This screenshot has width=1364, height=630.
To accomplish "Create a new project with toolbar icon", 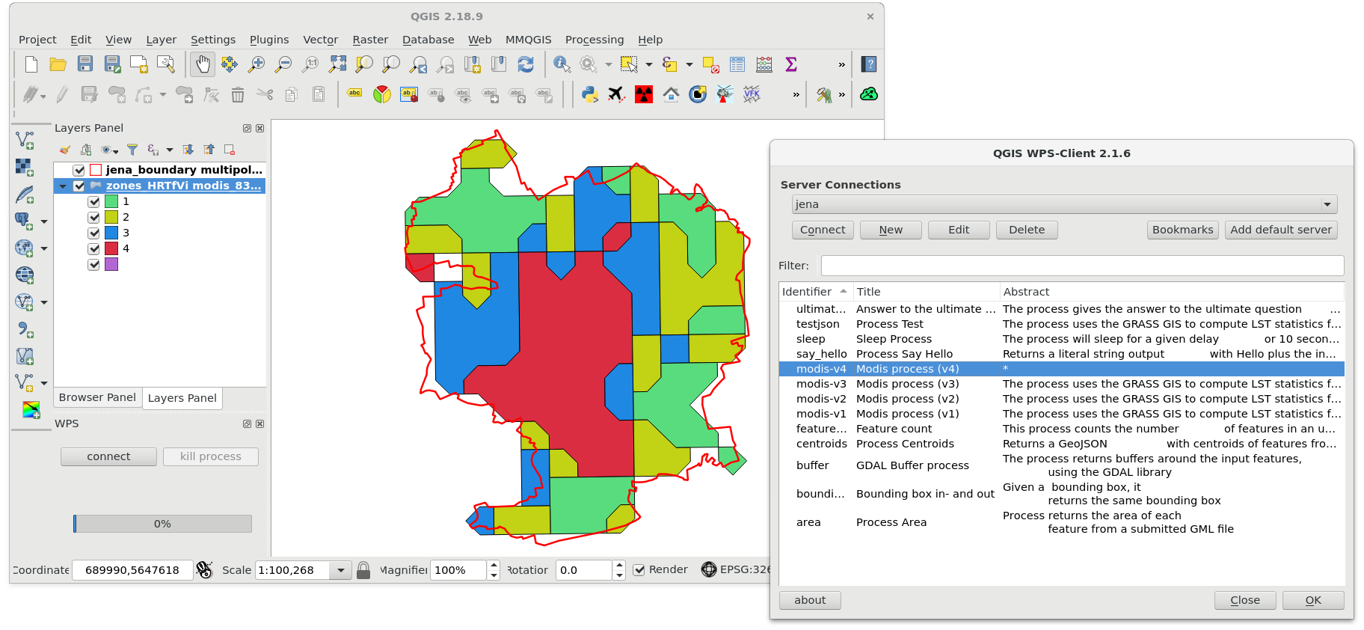I will (x=31, y=64).
